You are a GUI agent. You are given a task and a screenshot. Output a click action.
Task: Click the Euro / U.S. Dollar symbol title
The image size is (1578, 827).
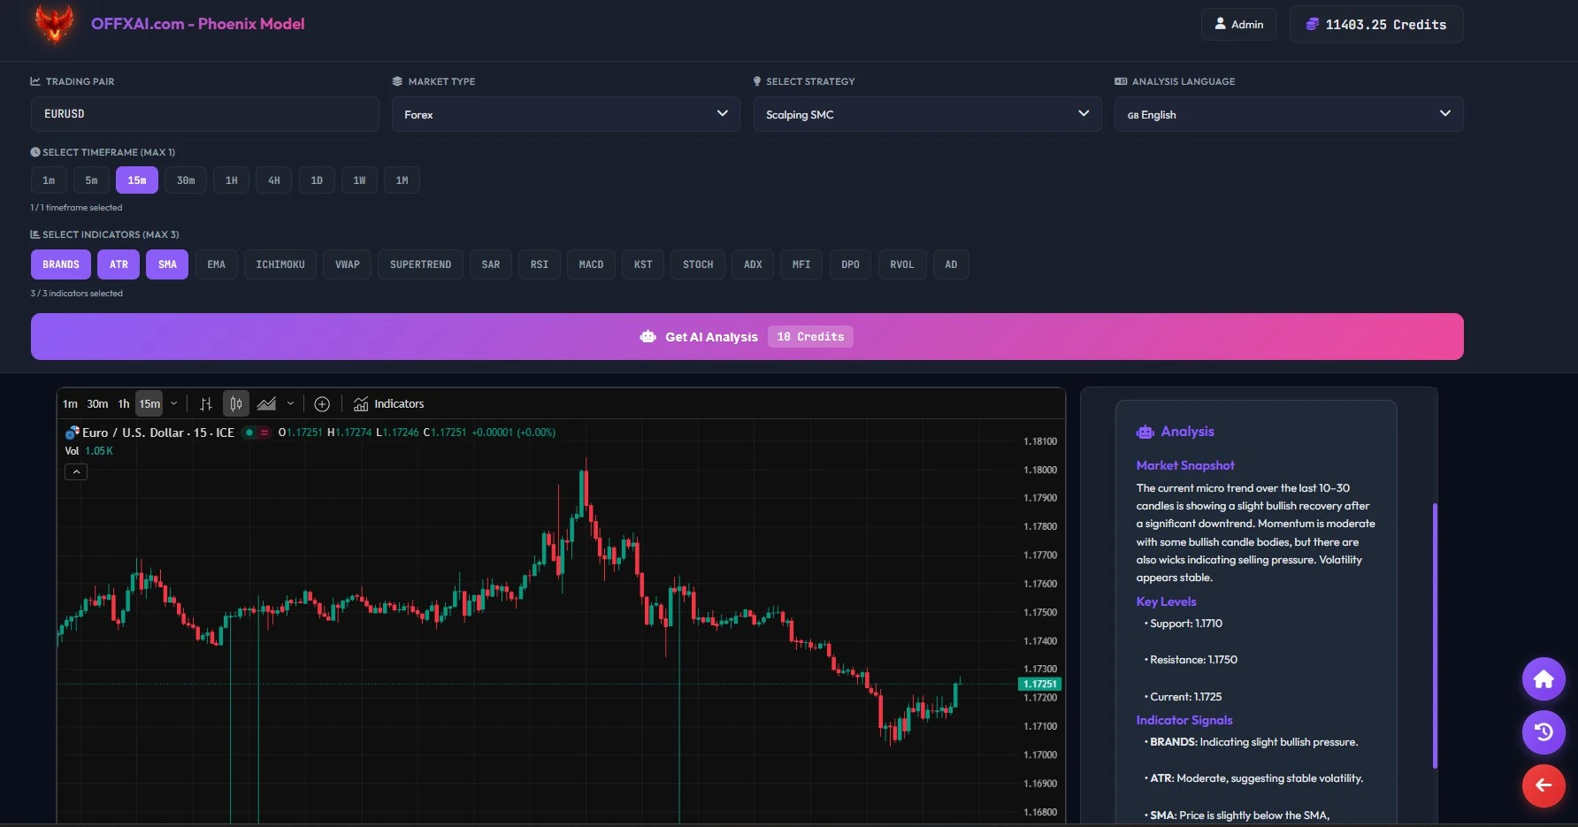tap(157, 433)
